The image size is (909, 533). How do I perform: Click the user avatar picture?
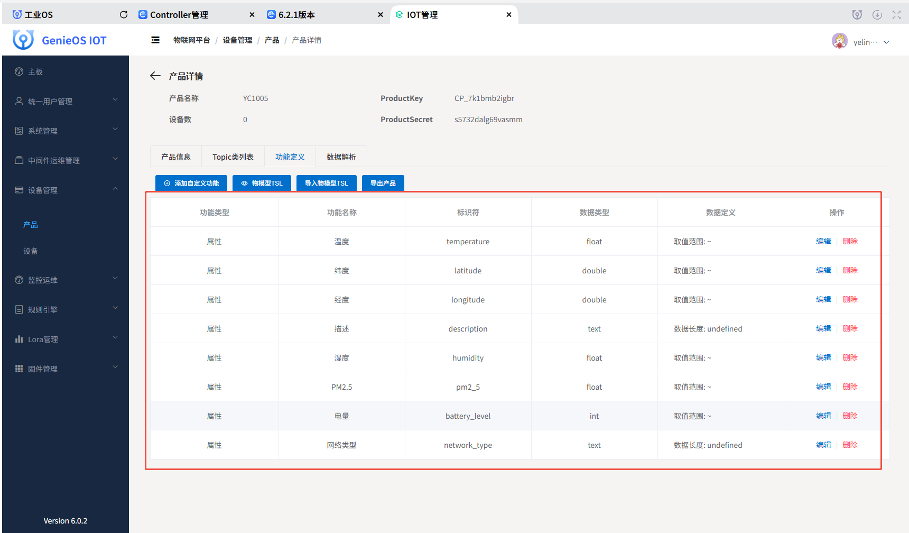839,41
